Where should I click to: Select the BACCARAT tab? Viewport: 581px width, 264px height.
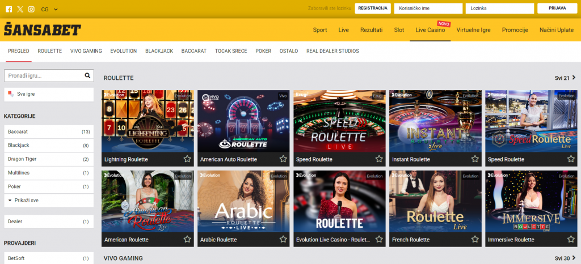click(194, 51)
